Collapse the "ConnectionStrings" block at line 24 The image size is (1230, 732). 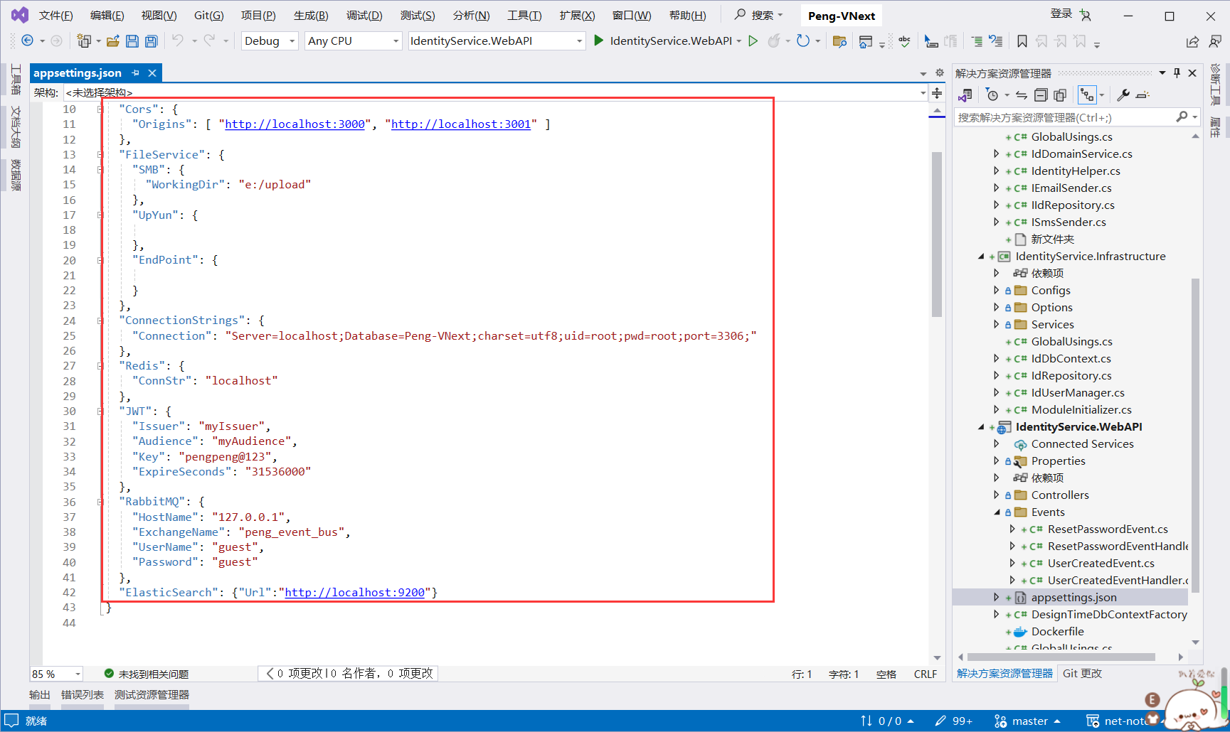[x=100, y=321]
